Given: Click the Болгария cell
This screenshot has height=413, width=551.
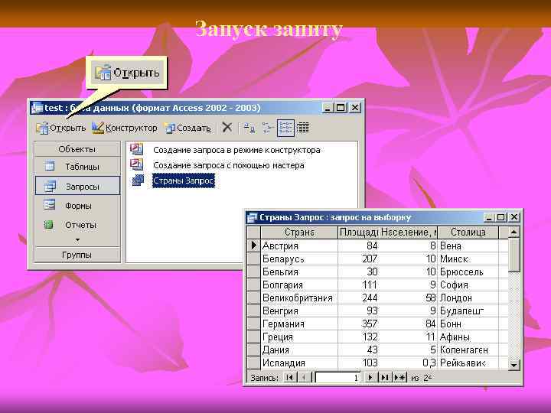Looking at the screenshot, I should click(299, 285).
